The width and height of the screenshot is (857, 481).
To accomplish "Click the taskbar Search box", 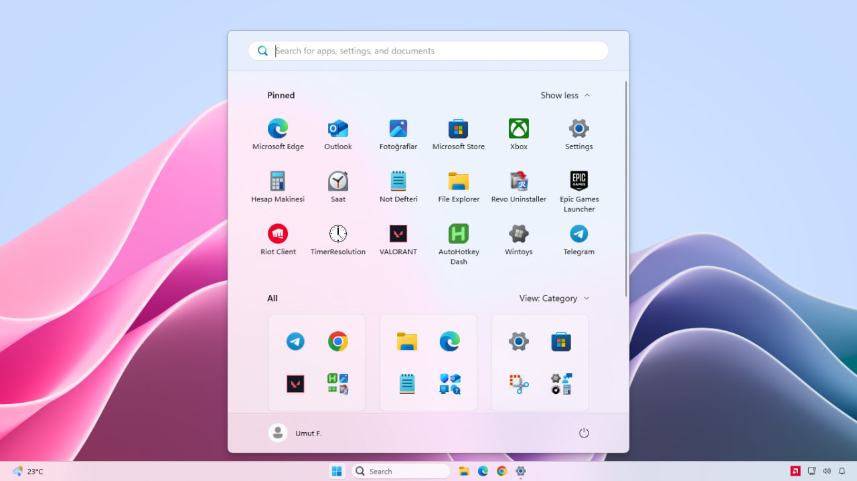I will pyautogui.click(x=401, y=471).
